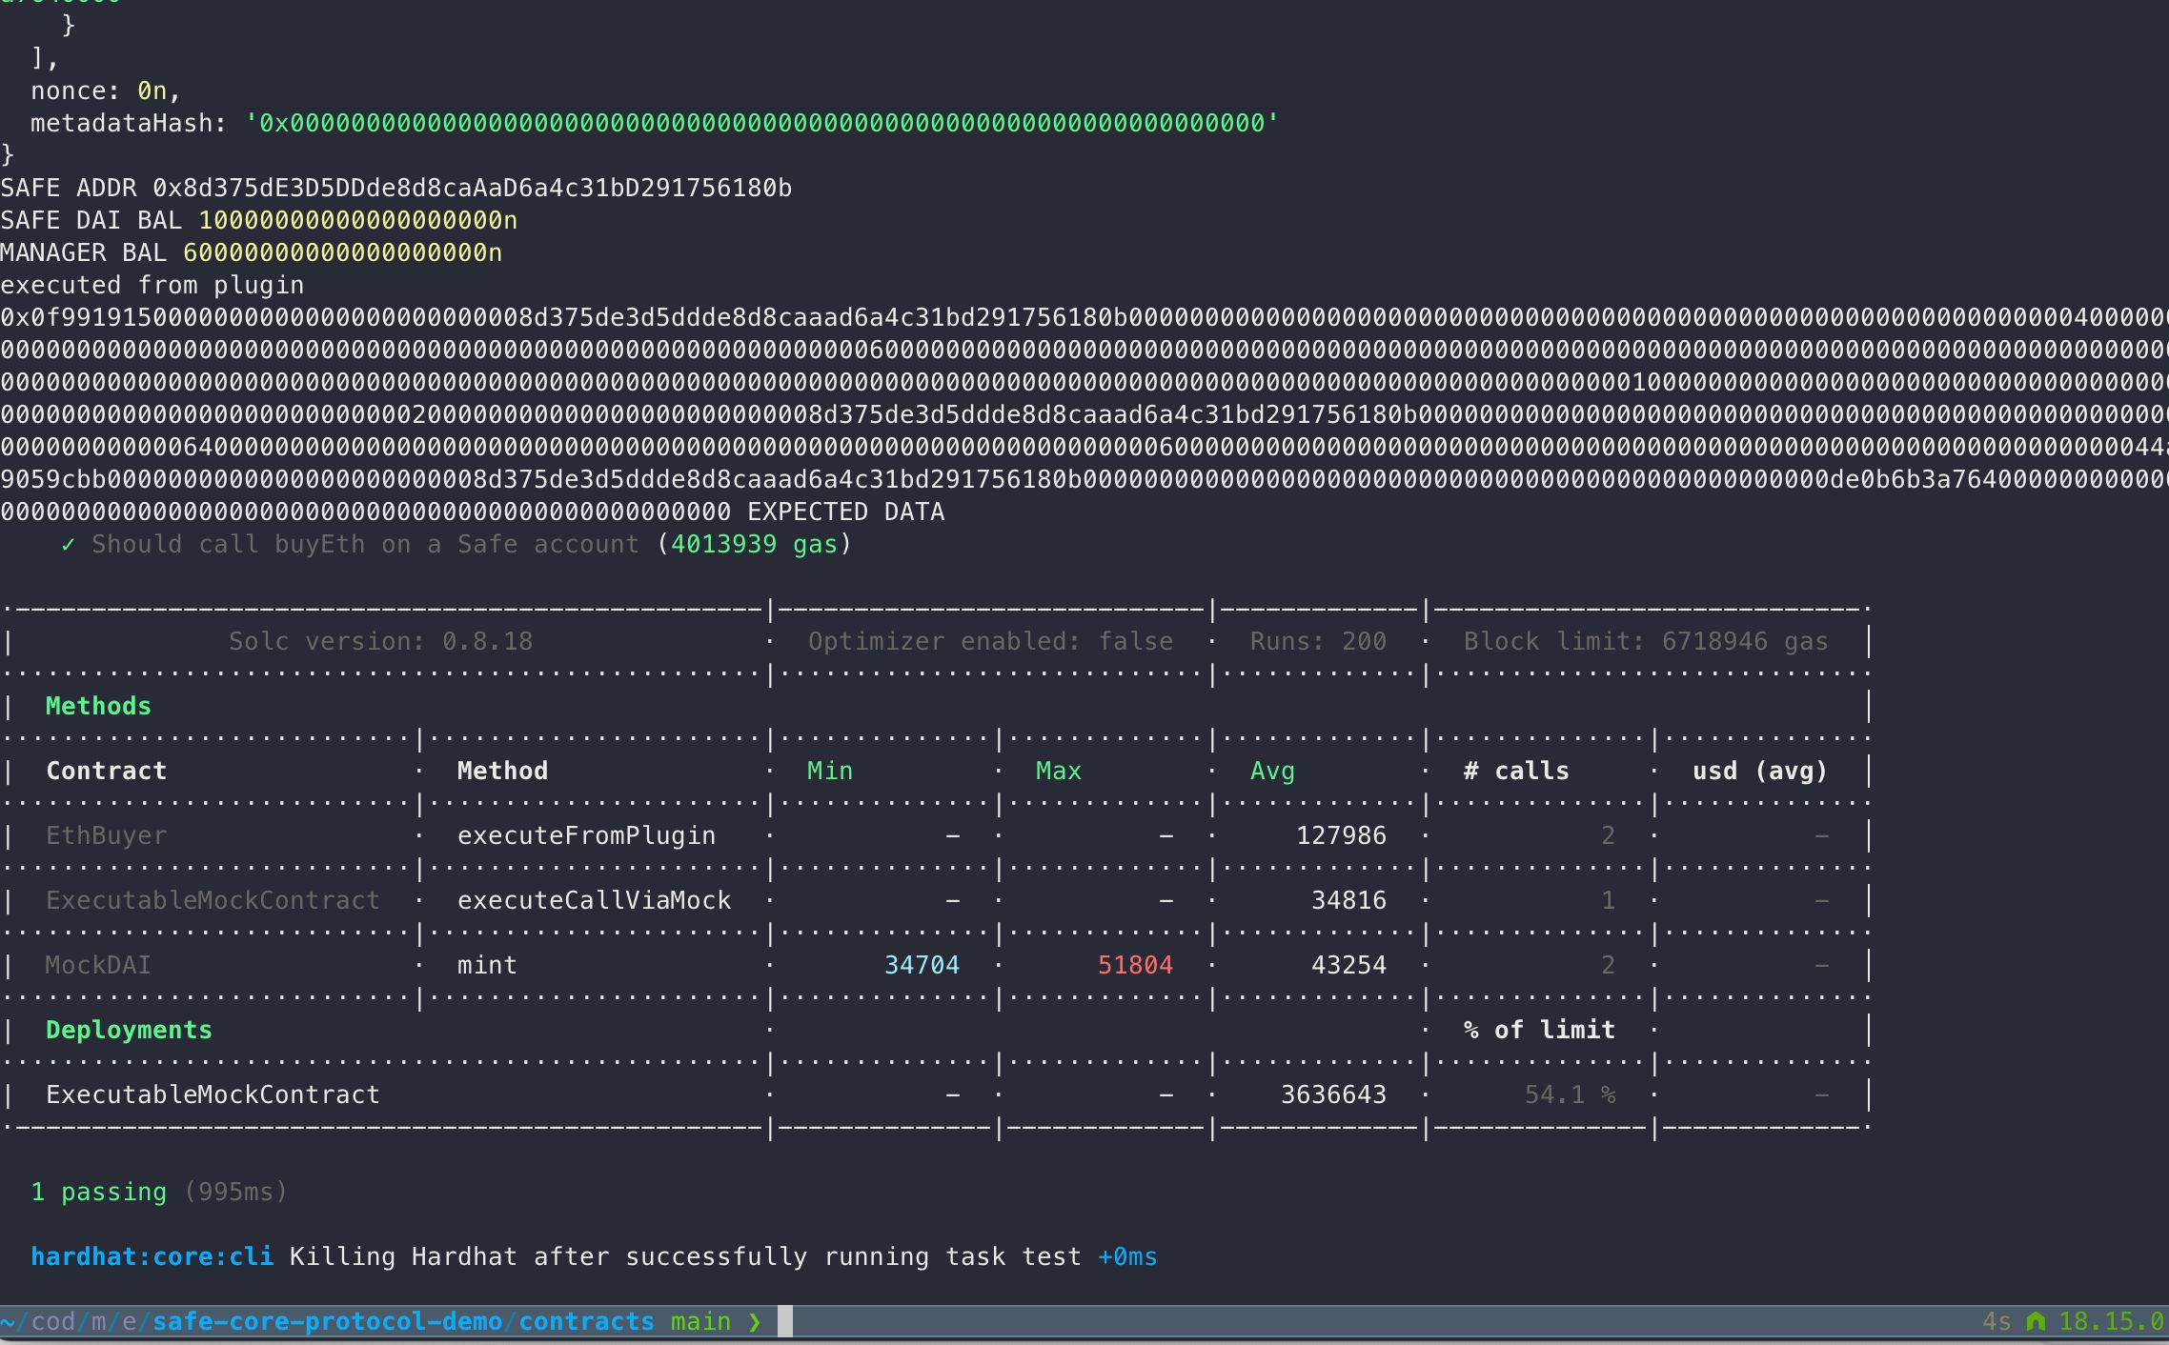Click the 43254 average gas value
Viewport: 2169px width, 1345px height.
point(1349,965)
